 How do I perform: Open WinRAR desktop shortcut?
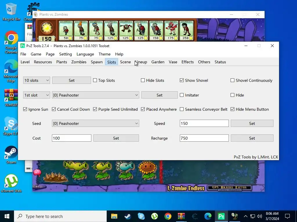point(11,98)
